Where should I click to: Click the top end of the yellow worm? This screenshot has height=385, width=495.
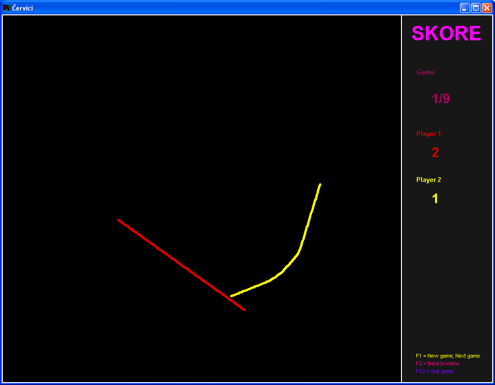pos(320,184)
